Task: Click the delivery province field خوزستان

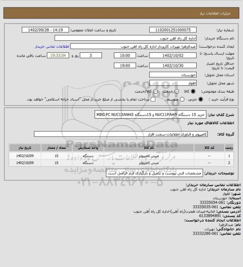Action: [173, 75]
